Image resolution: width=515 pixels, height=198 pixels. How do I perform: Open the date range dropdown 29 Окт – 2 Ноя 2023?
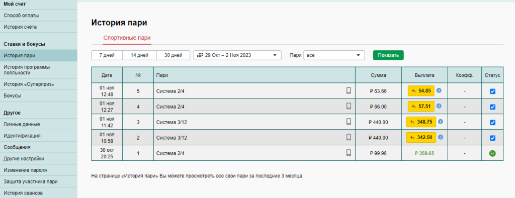237,55
